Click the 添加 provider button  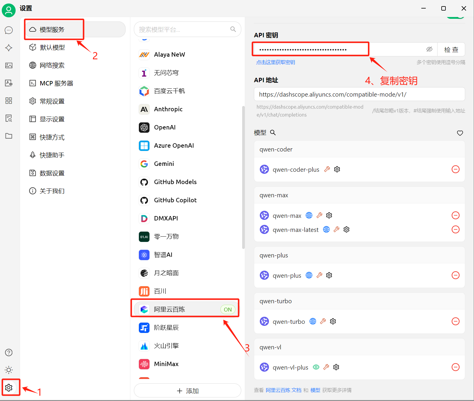pos(187,391)
